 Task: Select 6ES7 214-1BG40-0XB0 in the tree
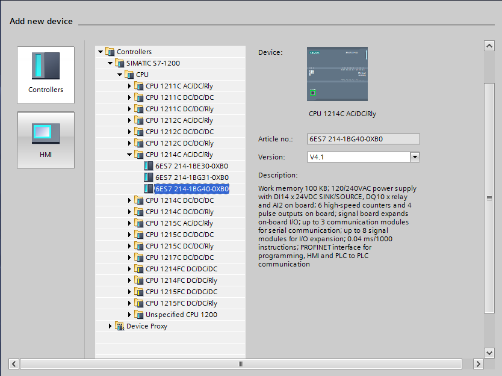point(192,189)
